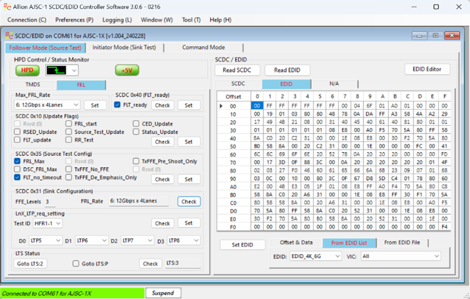The height and width of the screenshot is (299, 470).
Task: Click the Read EDID button
Action: point(287,70)
